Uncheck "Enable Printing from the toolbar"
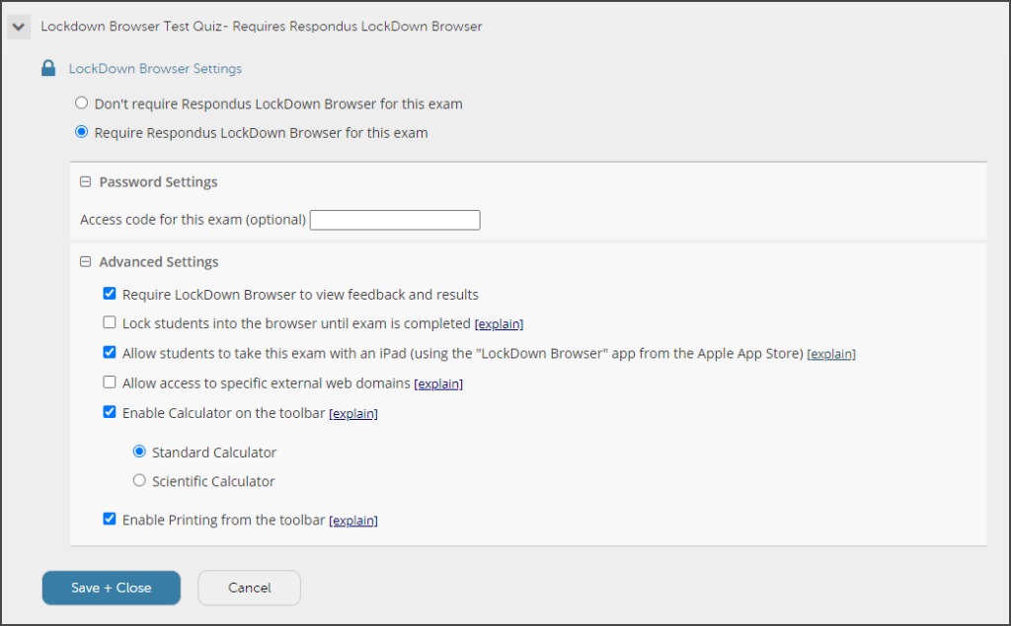 [110, 520]
